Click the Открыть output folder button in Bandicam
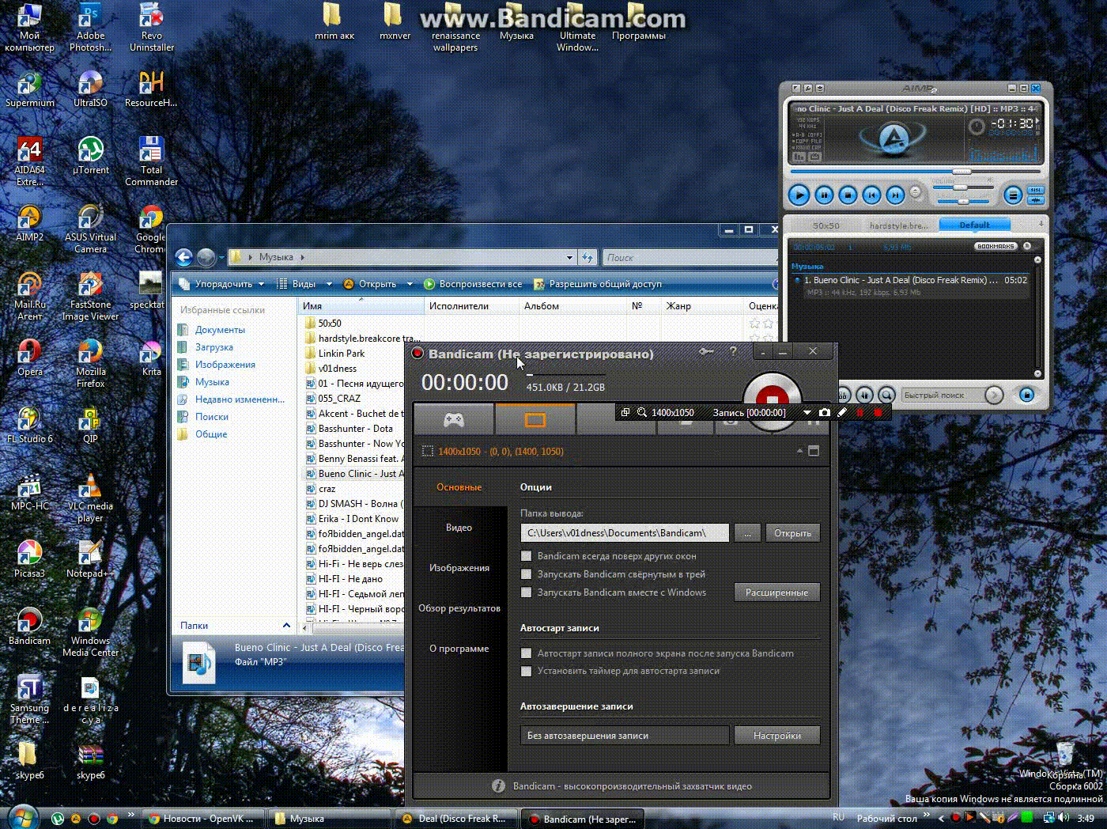Screen dimensions: 1107x829 (x=792, y=533)
